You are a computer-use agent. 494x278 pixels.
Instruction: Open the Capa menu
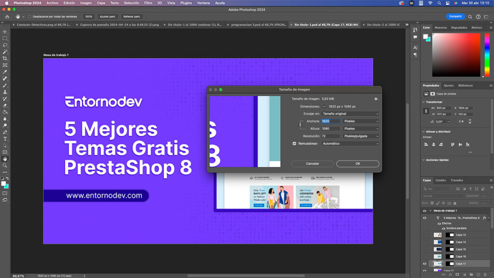pos(101,3)
